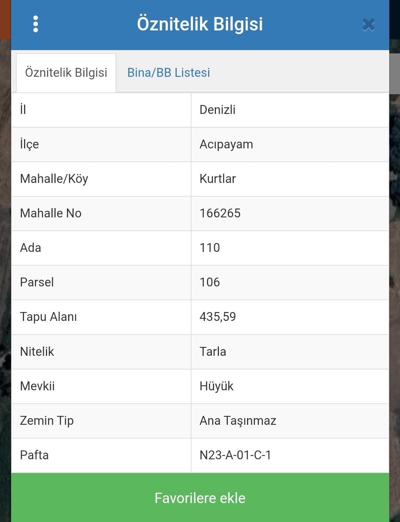Viewport: 400px width, 522px height.
Task: Click the Parsel value 106
Action: pyautogui.click(x=210, y=282)
